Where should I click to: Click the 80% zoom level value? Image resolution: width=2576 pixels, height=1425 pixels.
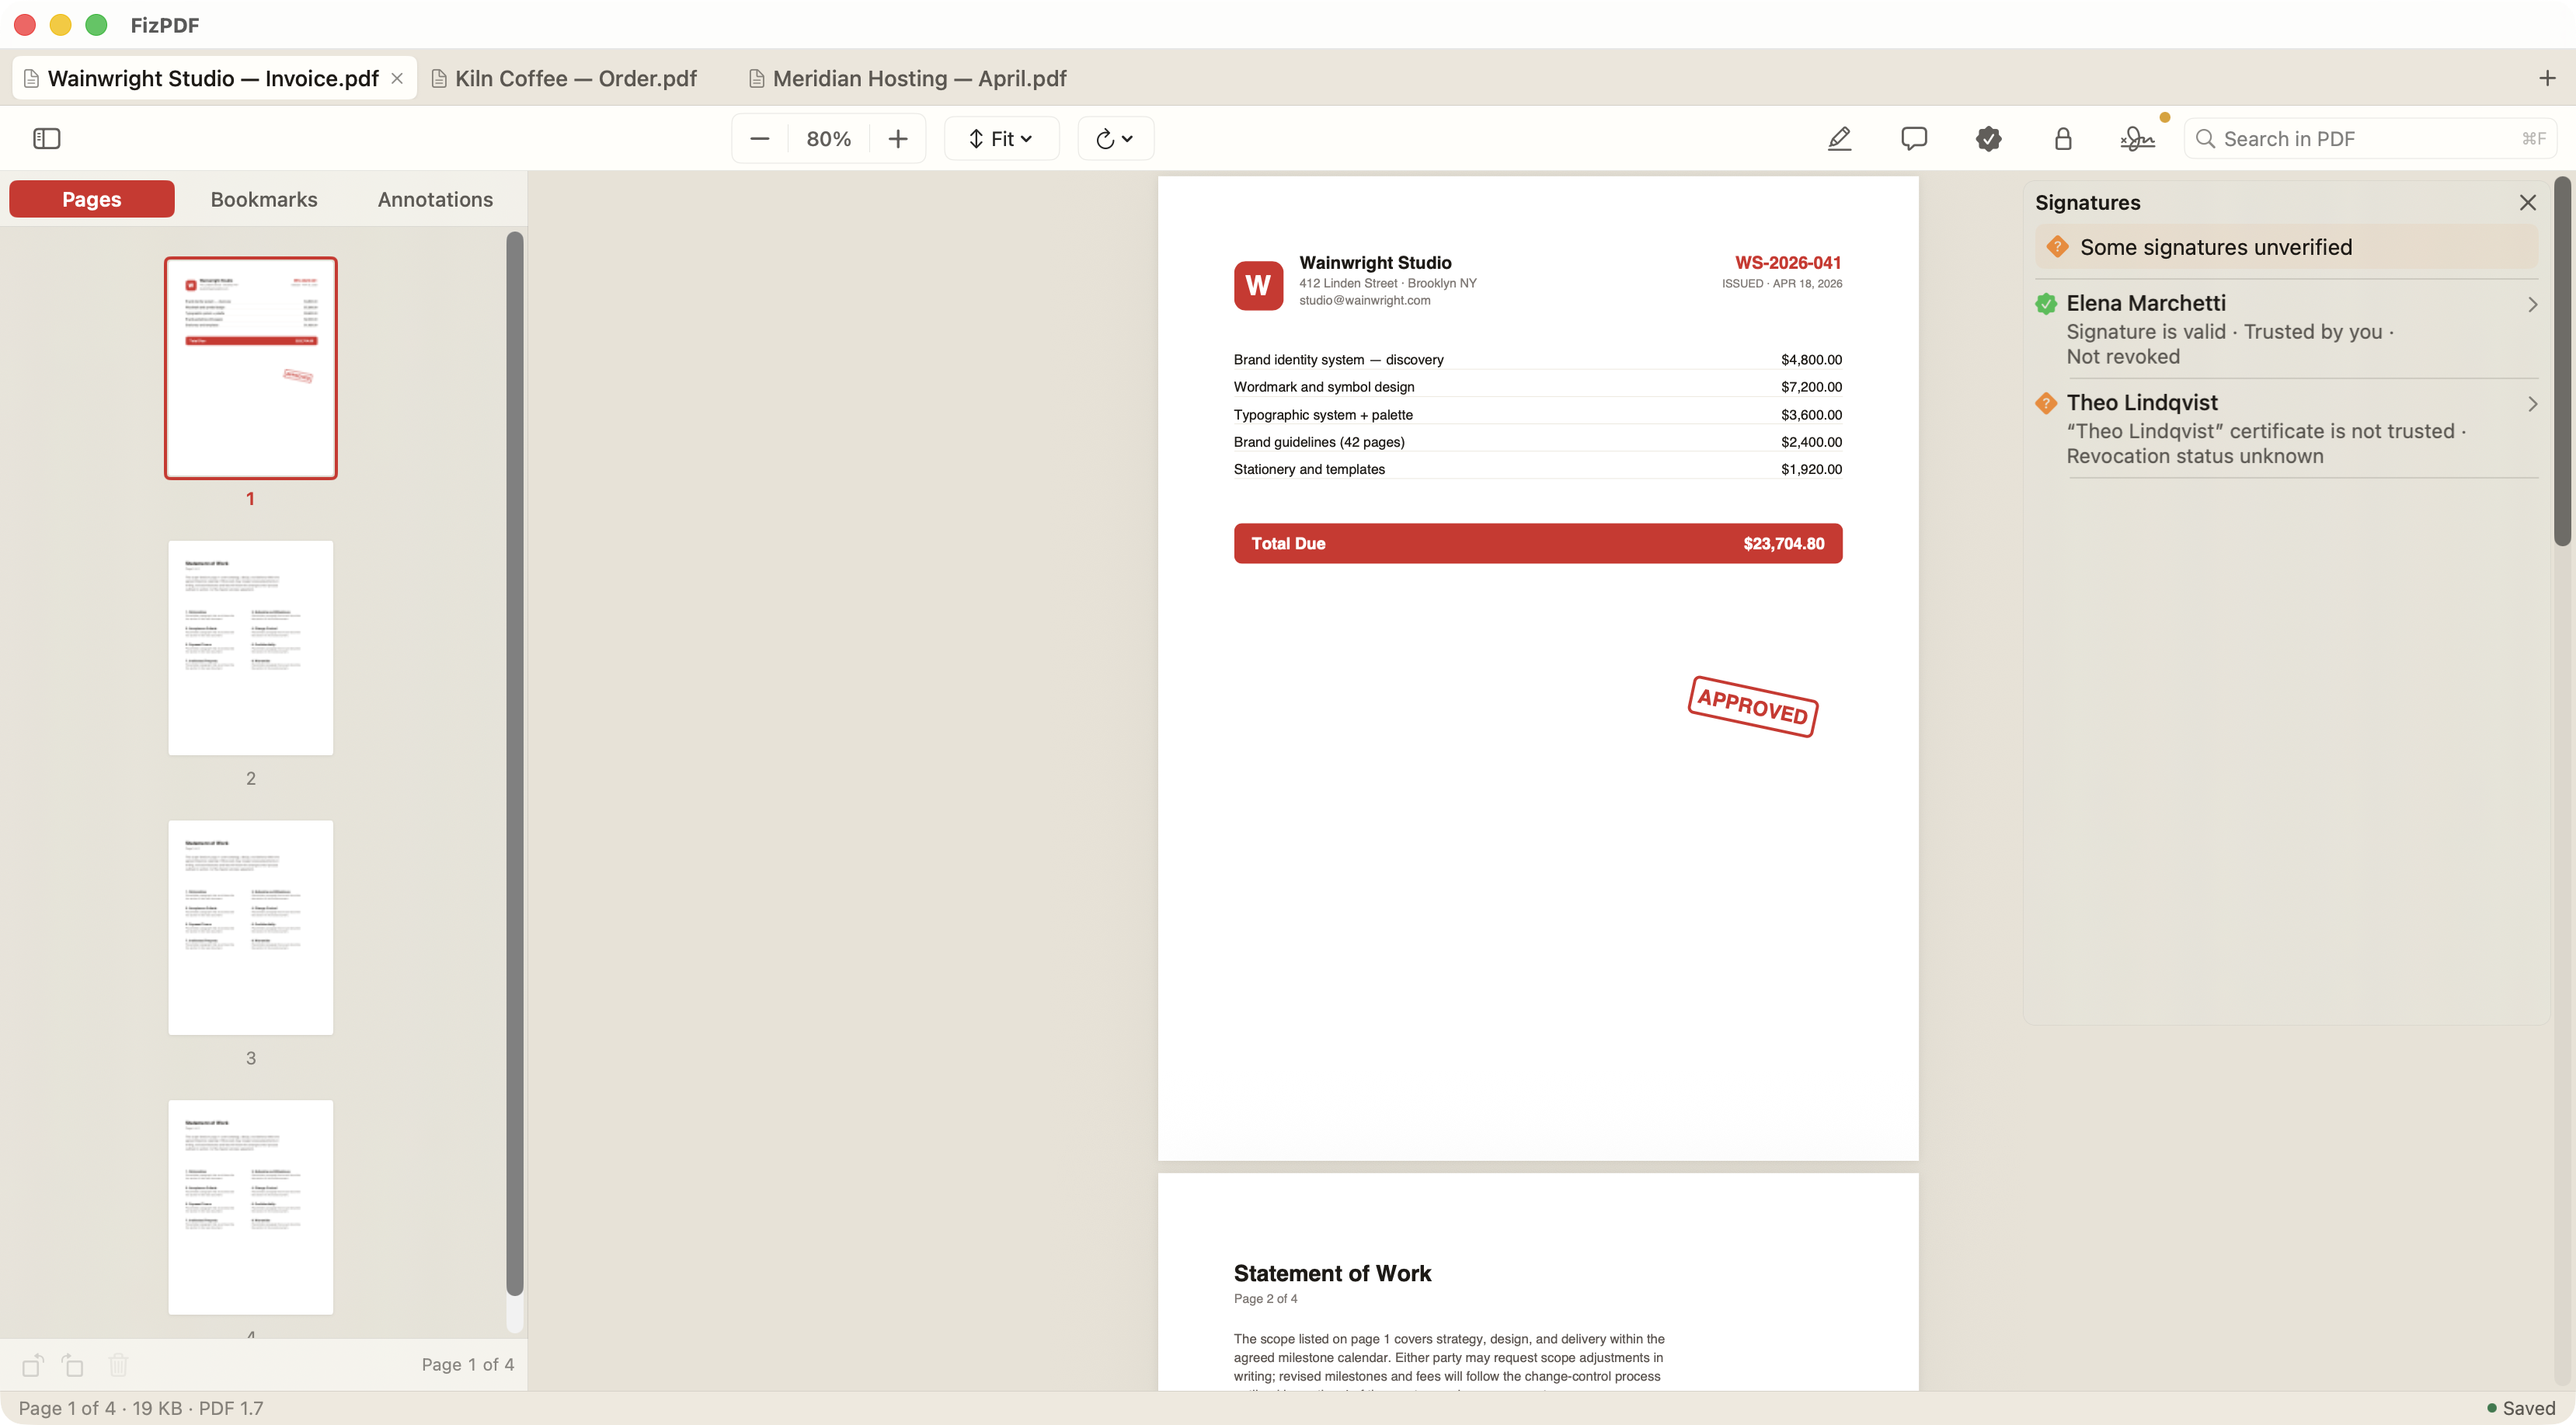click(x=829, y=138)
